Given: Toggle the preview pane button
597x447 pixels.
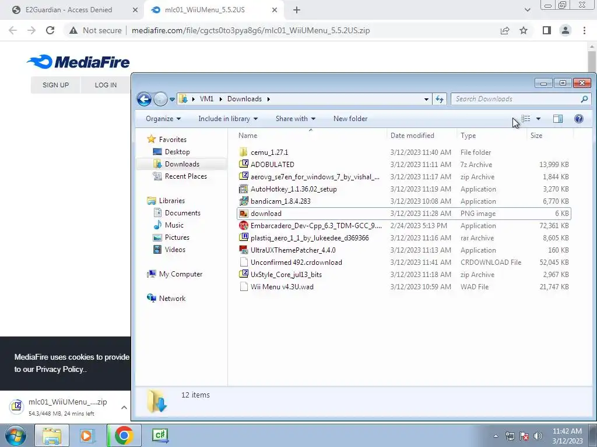Looking at the screenshot, I should pos(558,119).
